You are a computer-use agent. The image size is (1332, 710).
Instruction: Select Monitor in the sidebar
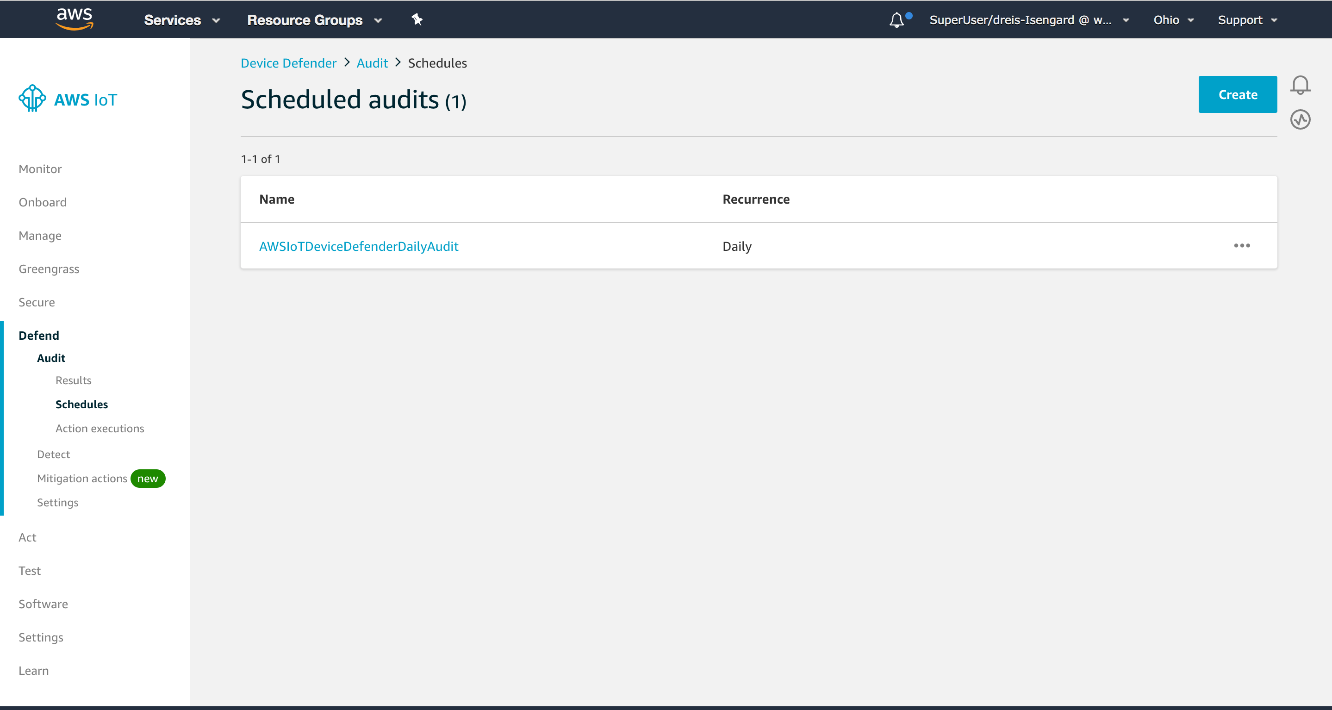click(x=40, y=169)
